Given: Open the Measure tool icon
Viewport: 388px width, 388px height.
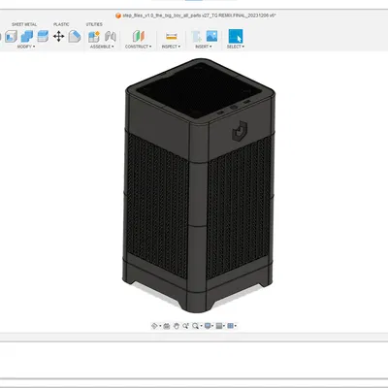Looking at the screenshot, I should click(171, 36).
